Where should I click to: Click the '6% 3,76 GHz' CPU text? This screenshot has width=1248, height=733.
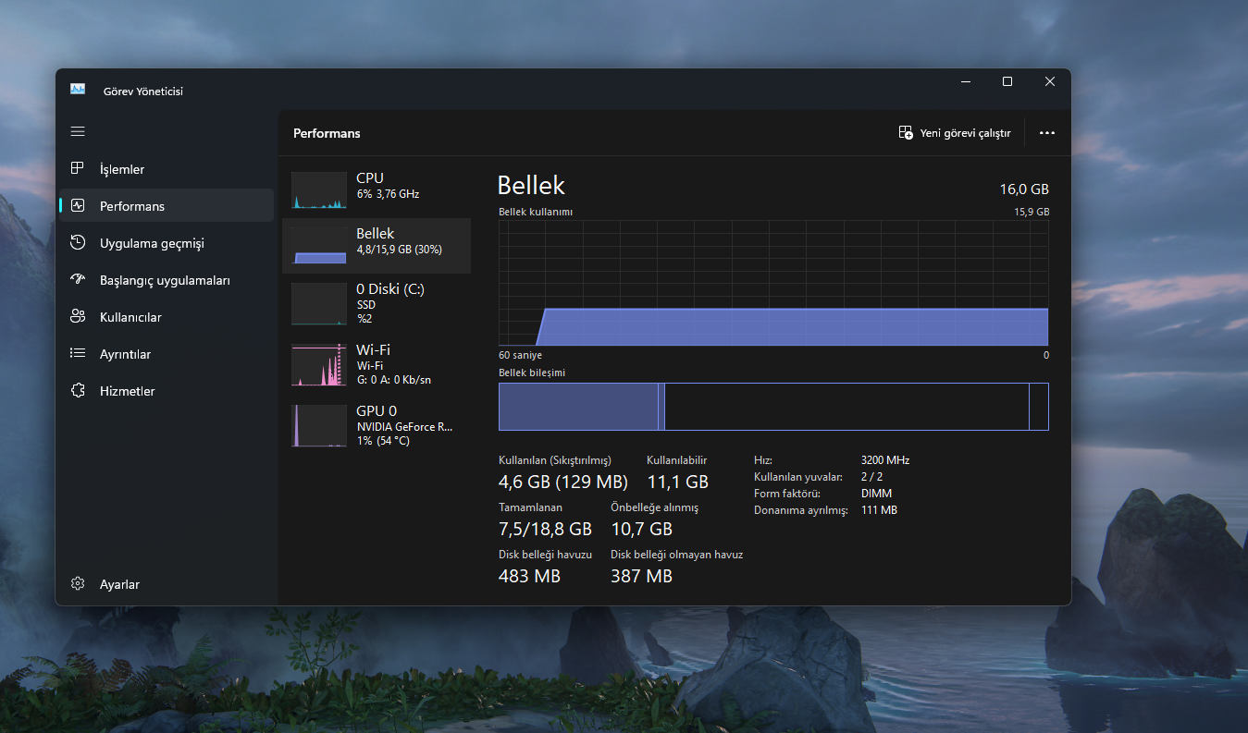point(388,194)
